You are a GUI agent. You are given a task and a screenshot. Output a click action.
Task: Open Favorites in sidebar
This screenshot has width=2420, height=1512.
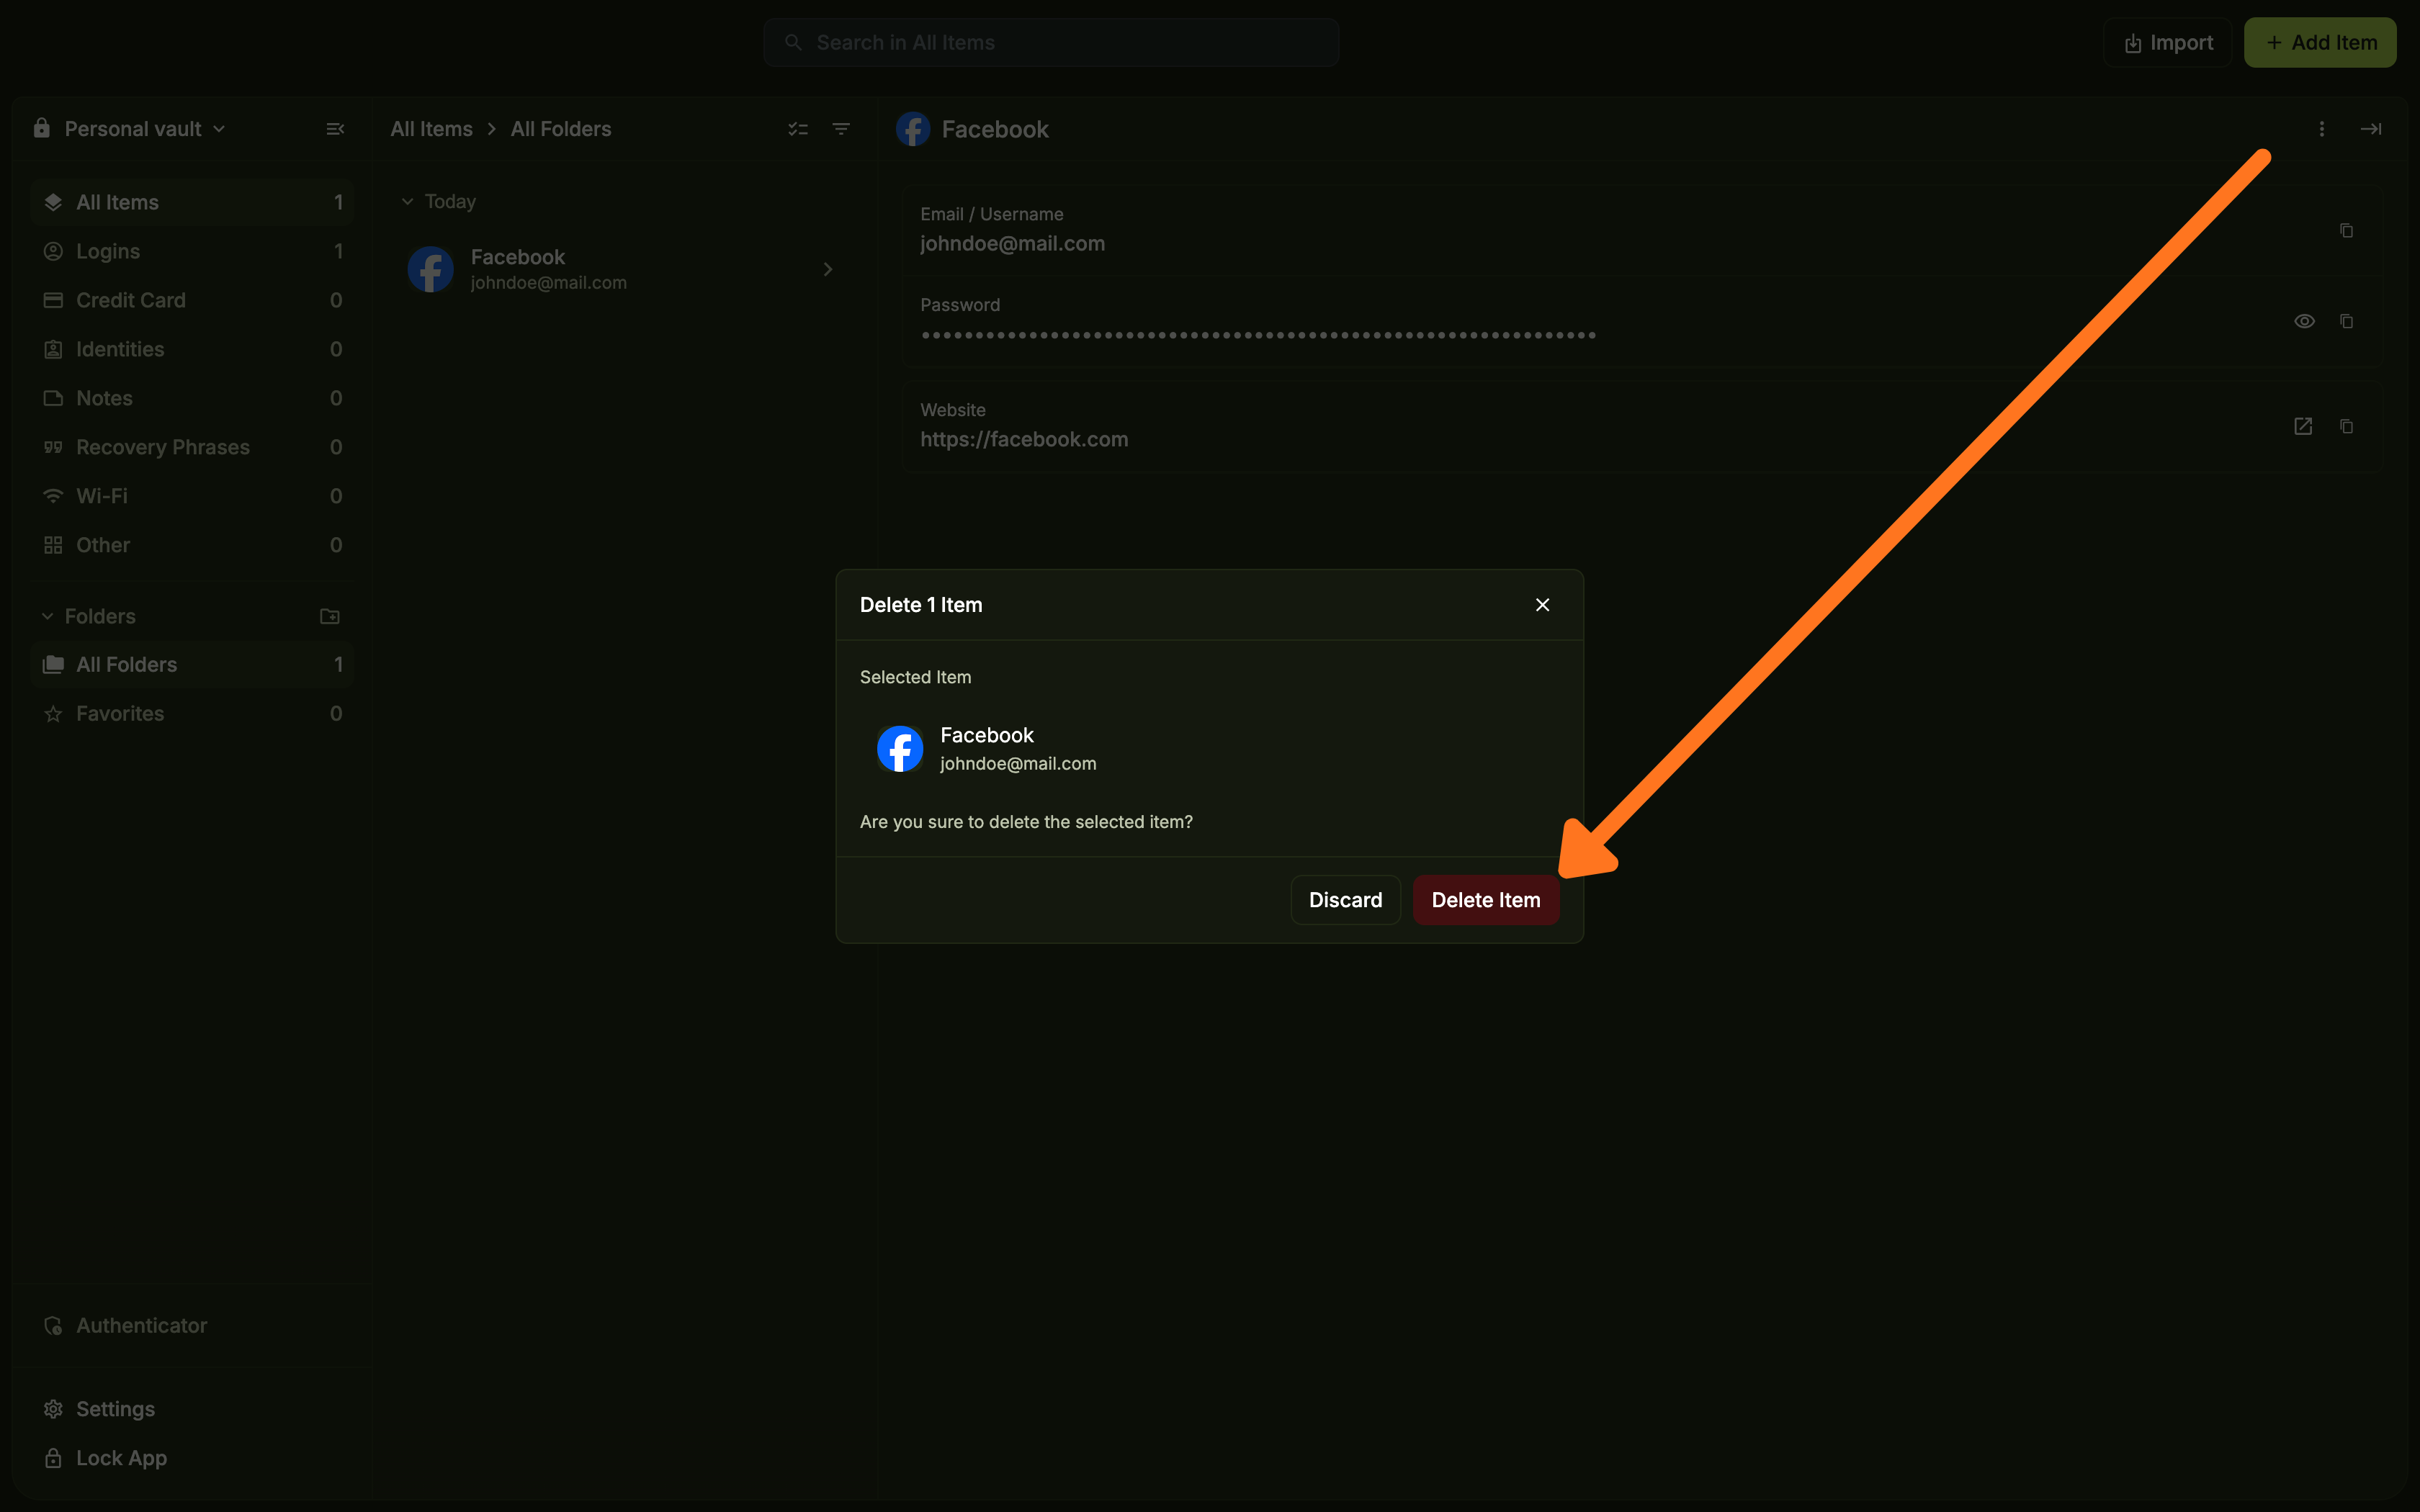[x=193, y=713]
